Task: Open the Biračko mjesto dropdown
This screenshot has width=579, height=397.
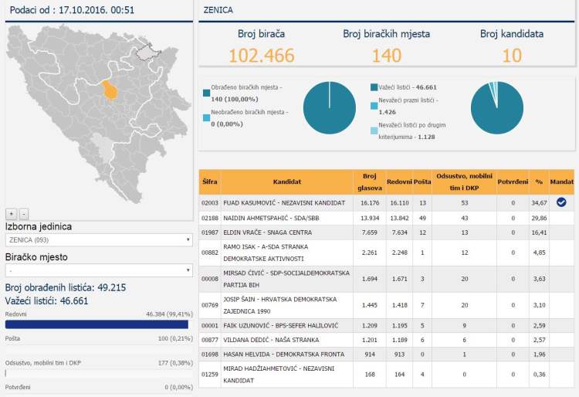Action: [x=98, y=270]
